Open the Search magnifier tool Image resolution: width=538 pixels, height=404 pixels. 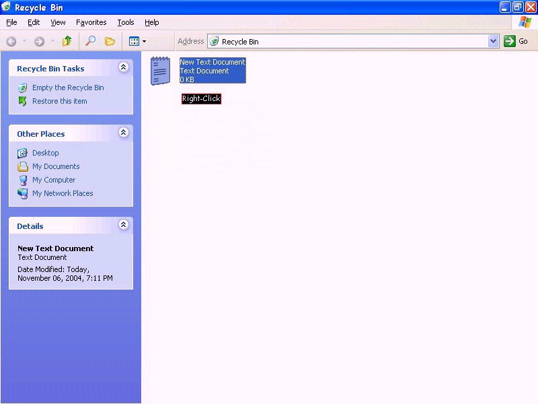90,41
